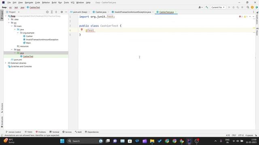Image resolution: width=259 pixels, height=145 pixels.
Task: Expand the .idea folder node
Action: [9, 19]
